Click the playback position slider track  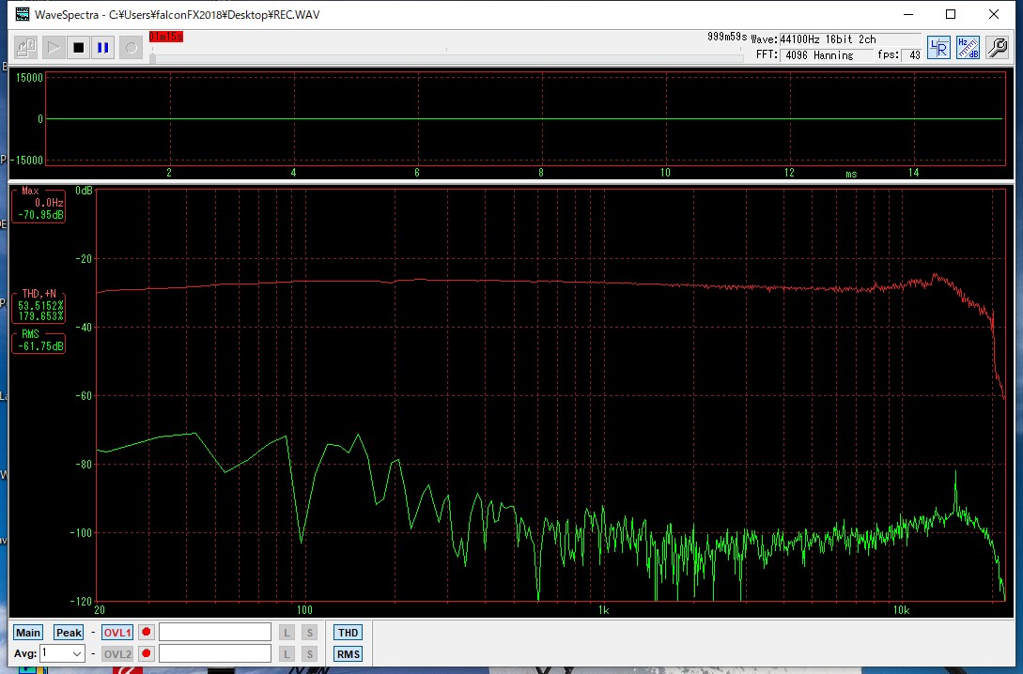click(442, 58)
